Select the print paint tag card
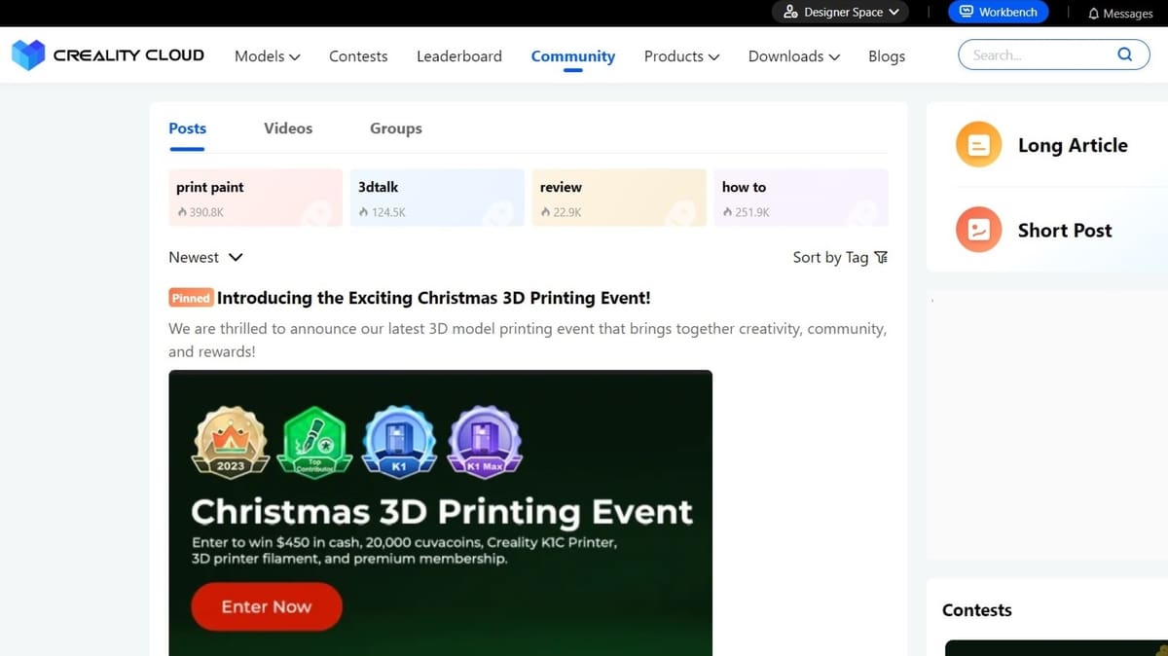Screen dimensions: 1168x656 [x=256, y=198]
